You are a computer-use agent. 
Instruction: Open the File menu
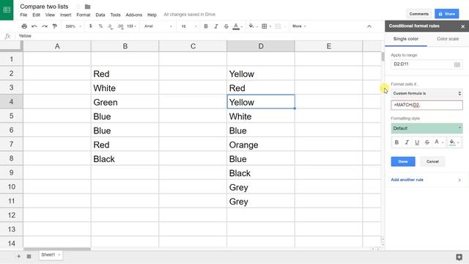pos(23,15)
